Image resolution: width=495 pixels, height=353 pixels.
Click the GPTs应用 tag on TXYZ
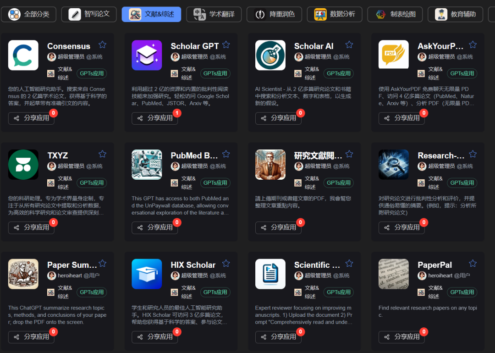tap(92, 183)
